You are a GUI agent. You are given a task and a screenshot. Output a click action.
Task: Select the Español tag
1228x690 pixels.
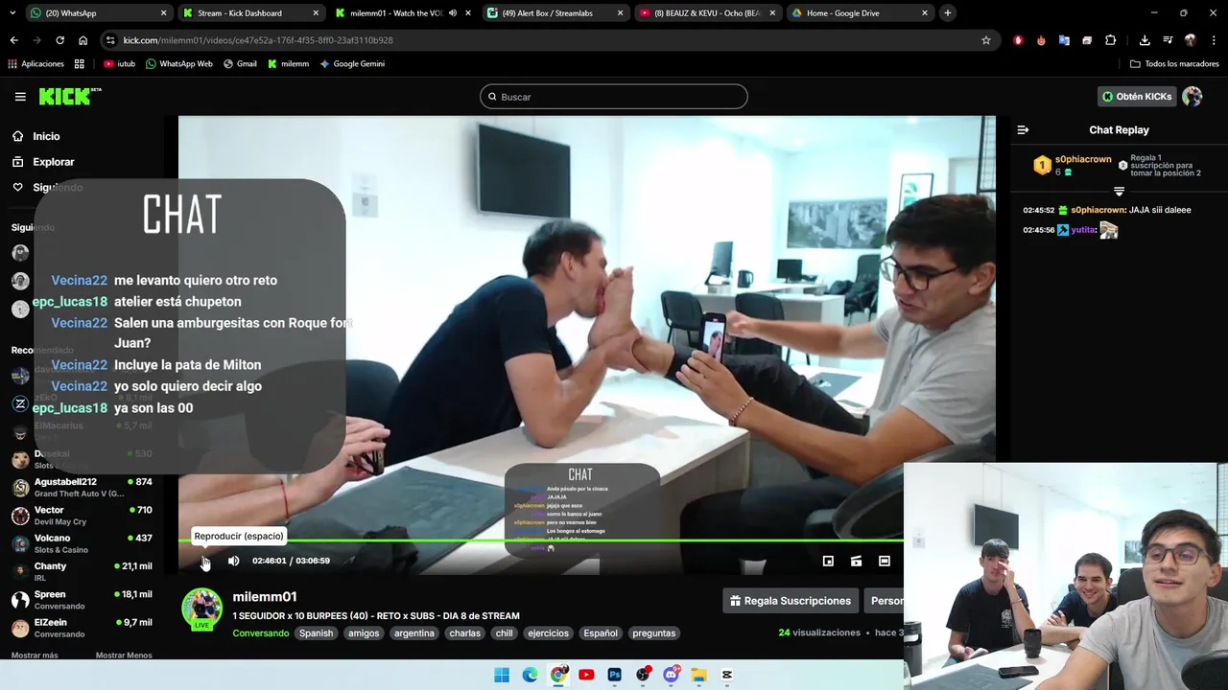click(x=601, y=633)
